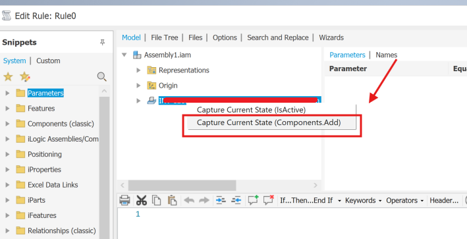Click the Header... button
Image resolution: width=467 pixels, height=239 pixels.
point(444,201)
